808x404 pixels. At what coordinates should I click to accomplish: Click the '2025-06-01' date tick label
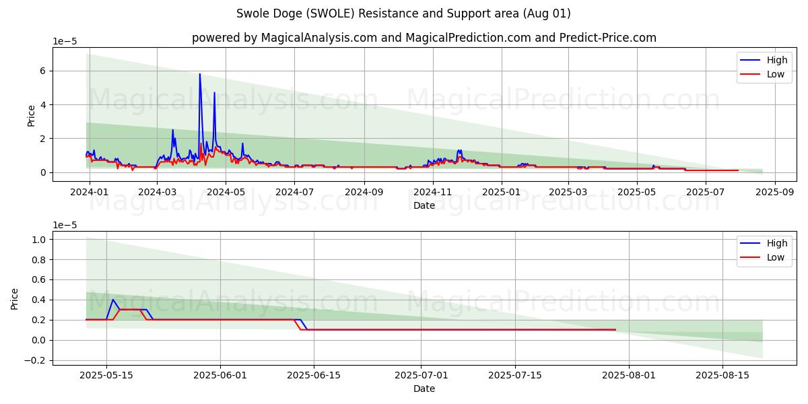pyautogui.click(x=221, y=375)
